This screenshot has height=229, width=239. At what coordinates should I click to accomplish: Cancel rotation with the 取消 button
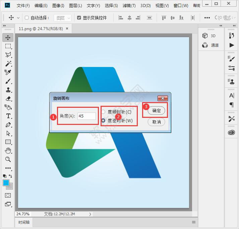point(157,122)
